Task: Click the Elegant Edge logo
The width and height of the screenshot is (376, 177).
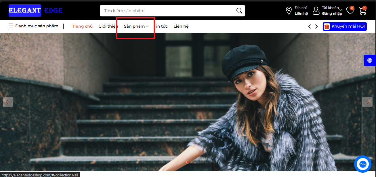Action: pyautogui.click(x=36, y=11)
